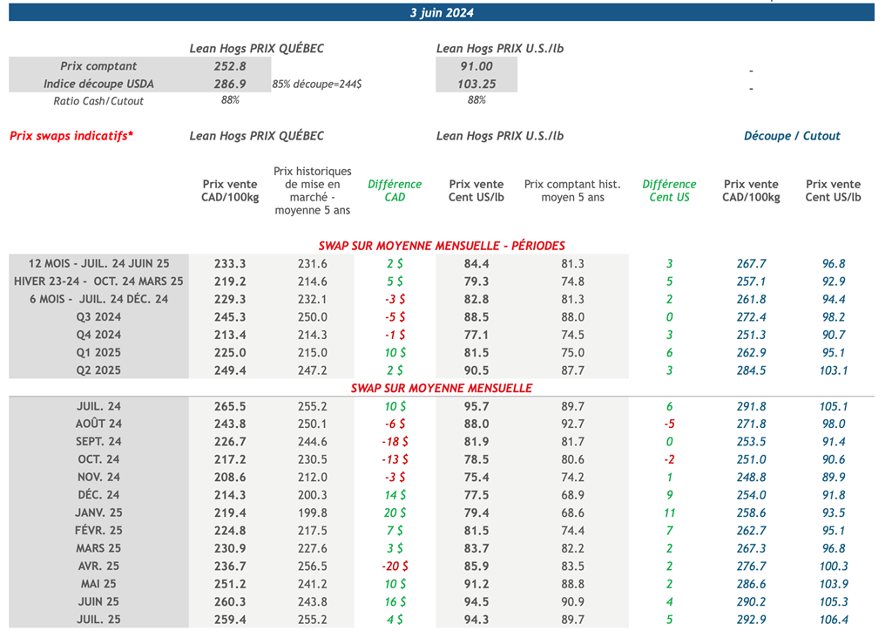Click the red "Prix swaps indicatifs*" label
Screen dimensions: 892x631
[71, 136]
